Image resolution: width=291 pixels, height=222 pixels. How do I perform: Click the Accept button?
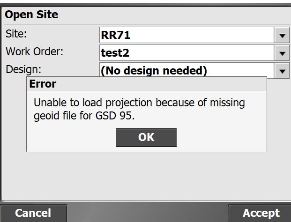coord(261,213)
